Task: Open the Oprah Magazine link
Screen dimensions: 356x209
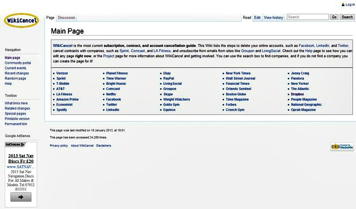Action: [303, 110]
